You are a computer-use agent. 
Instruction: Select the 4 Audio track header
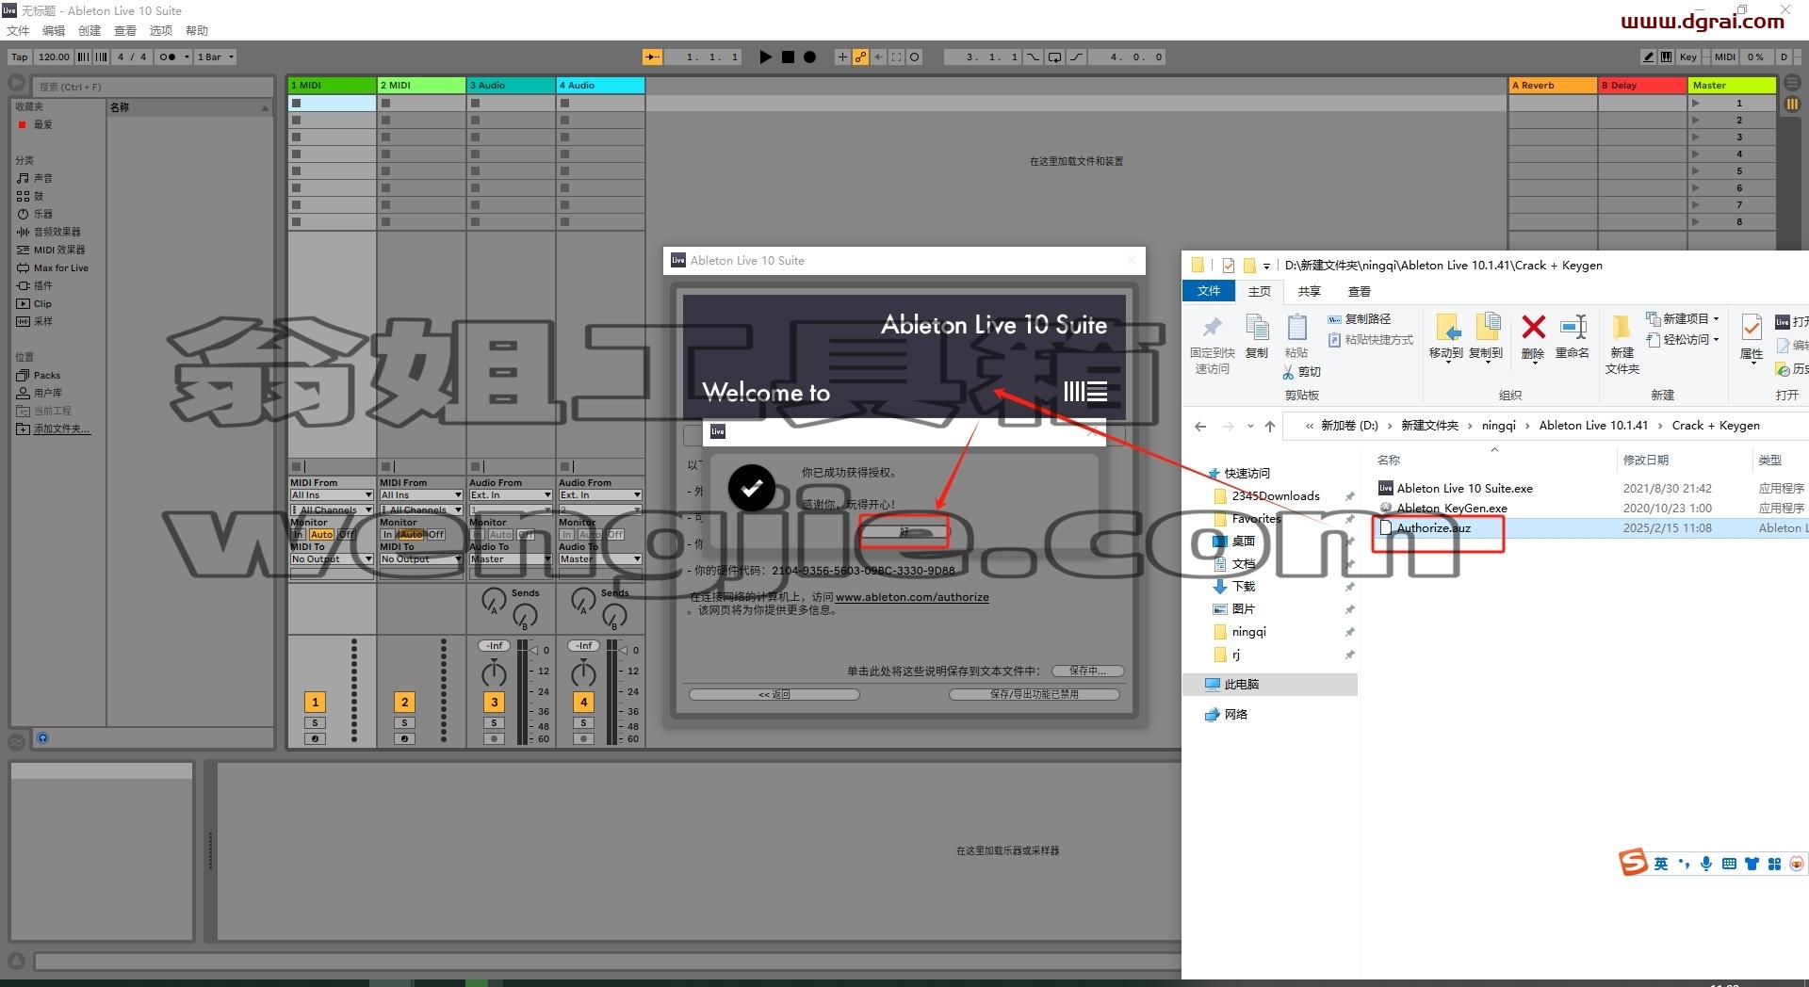(600, 86)
